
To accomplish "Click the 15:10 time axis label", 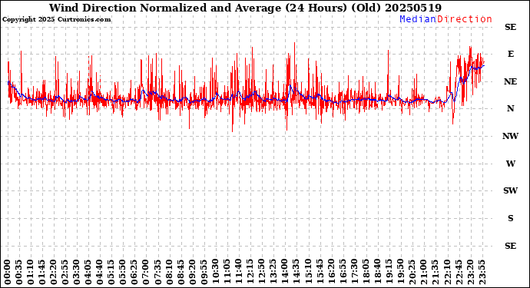I will [x=308, y=273].
